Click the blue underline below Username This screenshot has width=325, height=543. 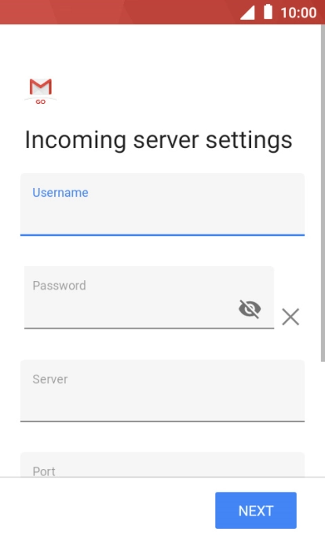point(162,235)
